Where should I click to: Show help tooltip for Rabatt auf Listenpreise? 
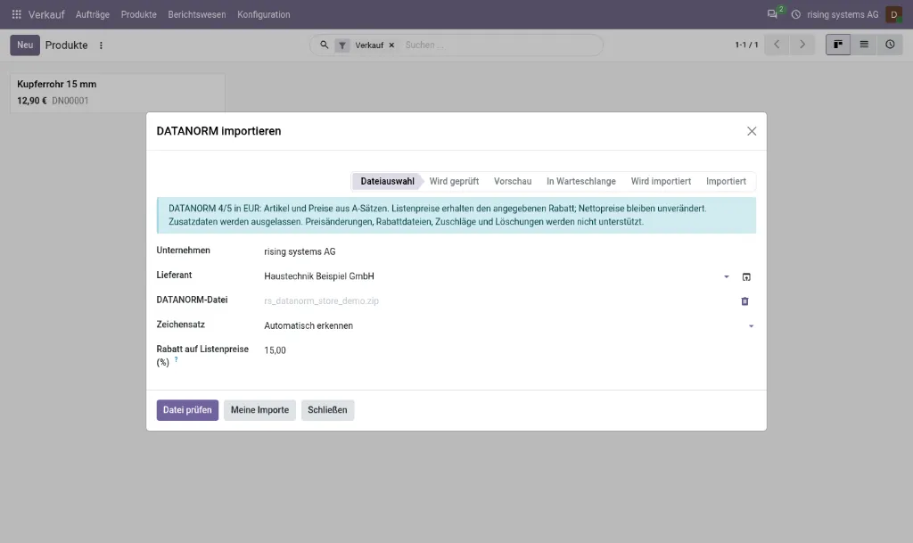pos(176,359)
